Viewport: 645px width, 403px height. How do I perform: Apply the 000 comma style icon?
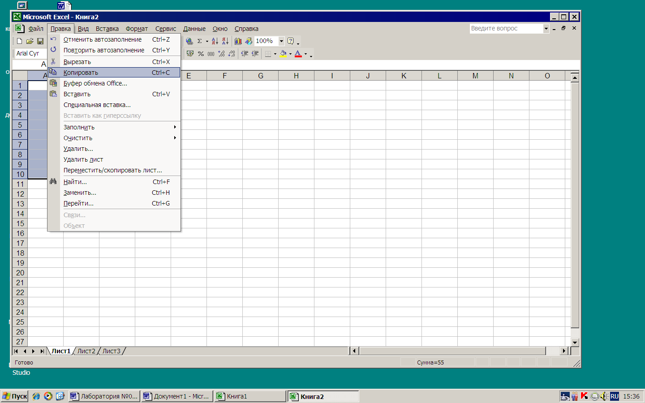pos(211,54)
